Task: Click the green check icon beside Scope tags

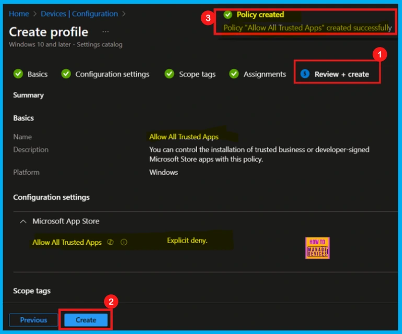Action: pos(169,74)
